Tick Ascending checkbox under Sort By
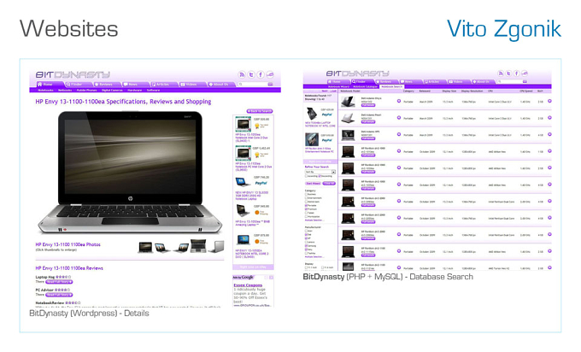 [x=306, y=176]
